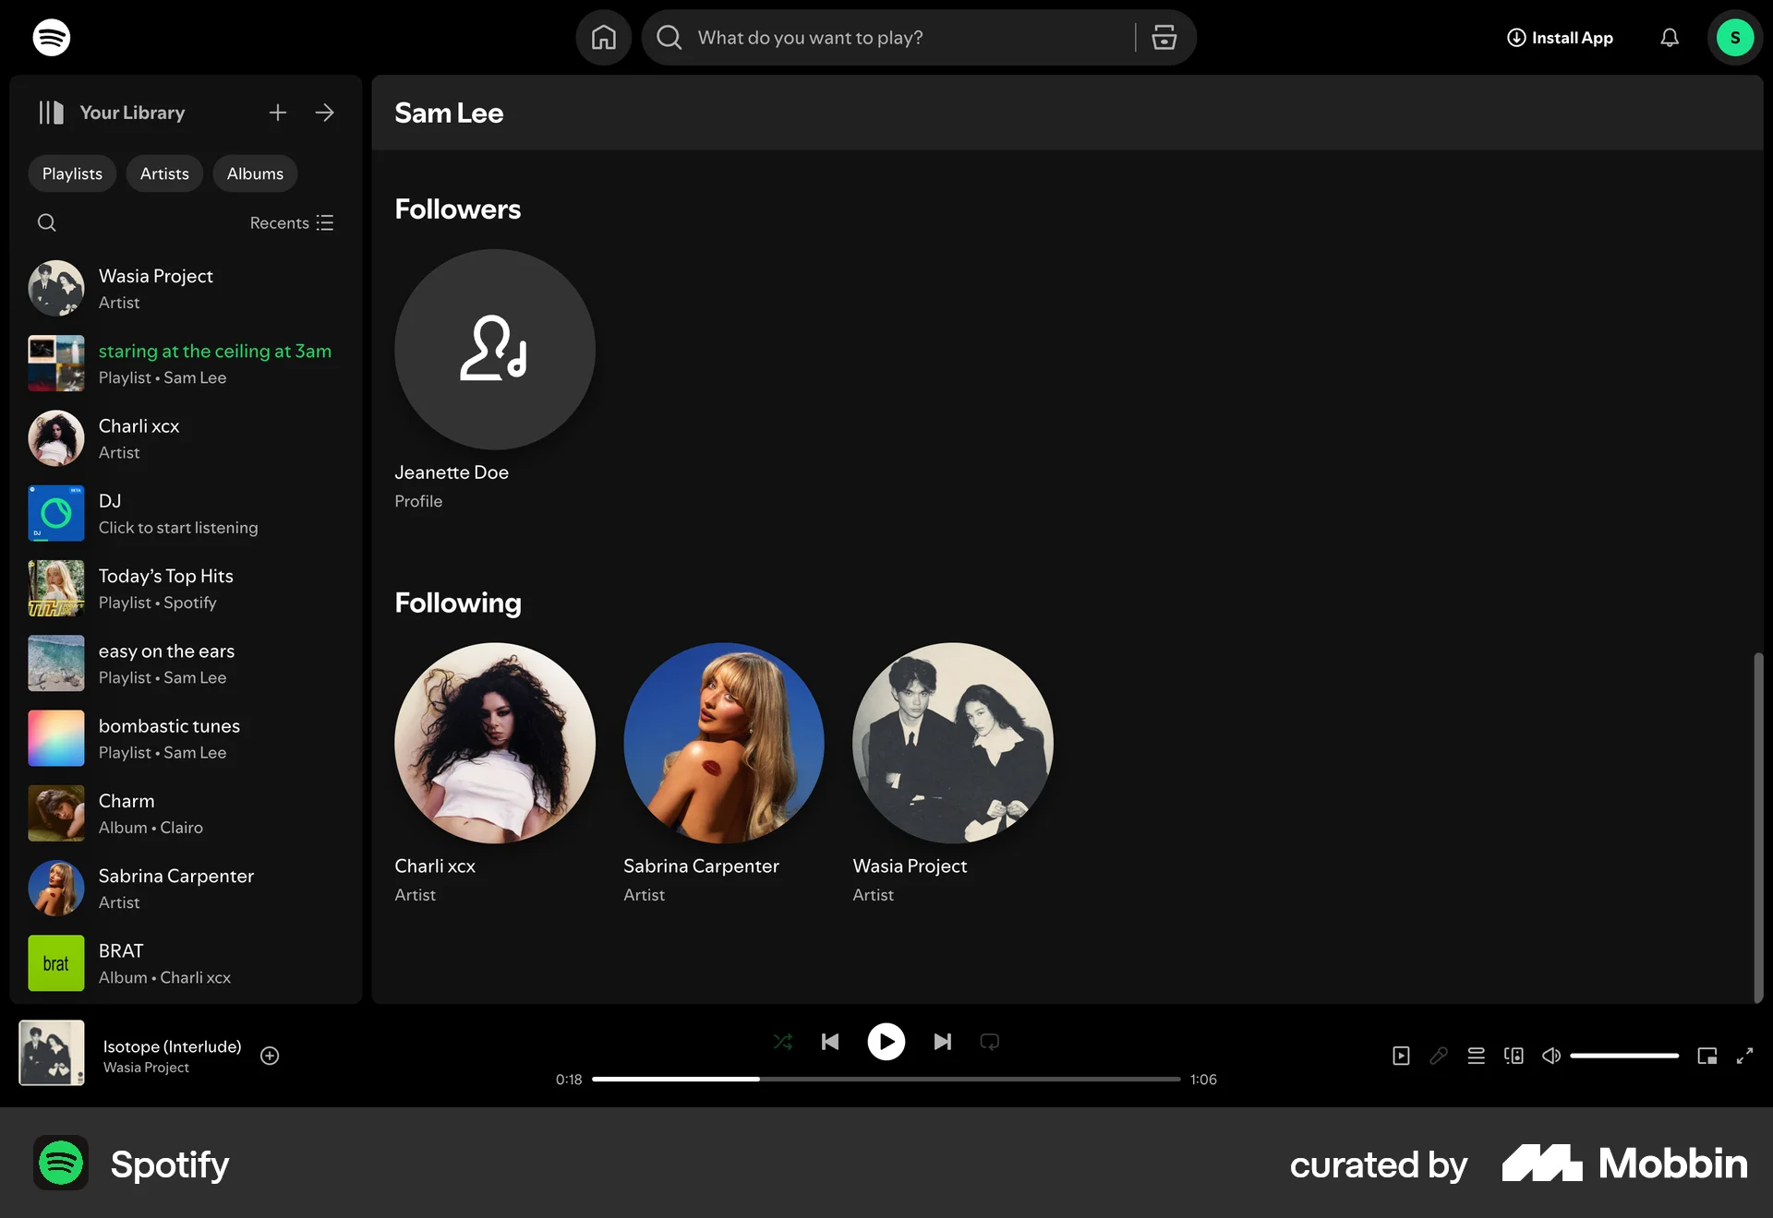The width and height of the screenshot is (1773, 1218).
Task: Open the Connect to a device icon
Action: [1513, 1056]
